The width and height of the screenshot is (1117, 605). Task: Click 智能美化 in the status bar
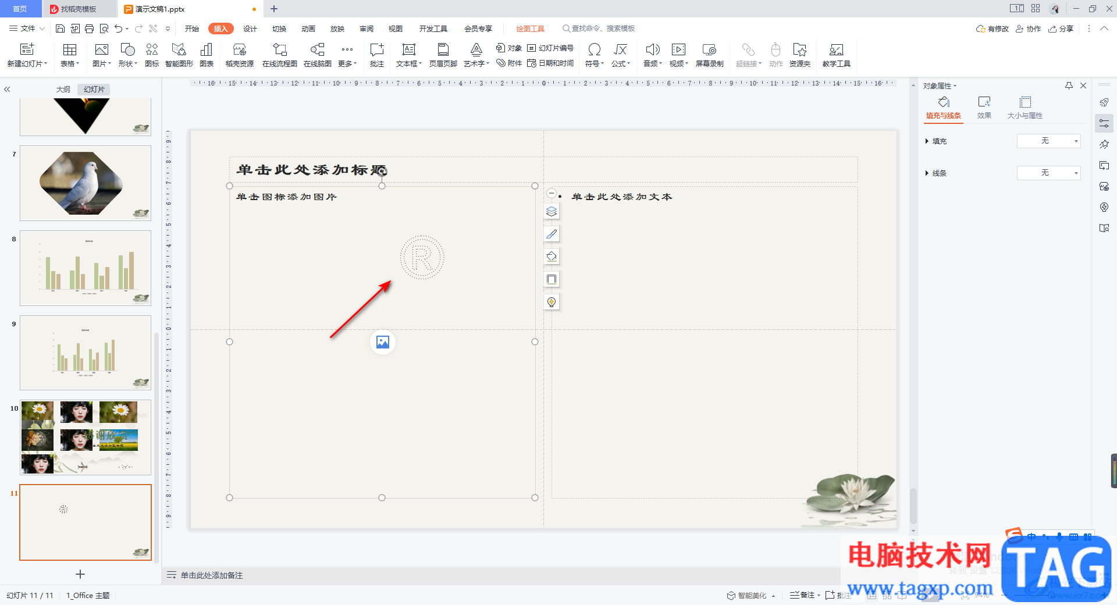[747, 595]
